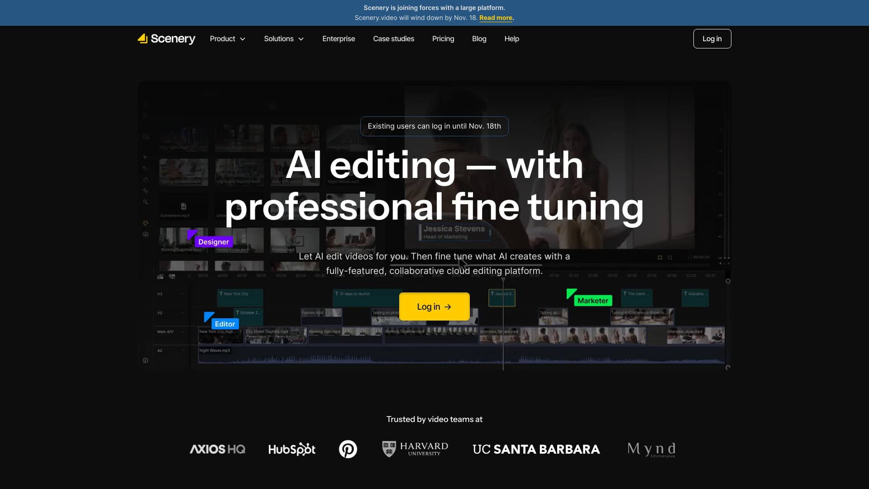Select the hand tool in the editor toolbar
The height and width of the screenshot is (489, 869).
[x=145, y=180]
